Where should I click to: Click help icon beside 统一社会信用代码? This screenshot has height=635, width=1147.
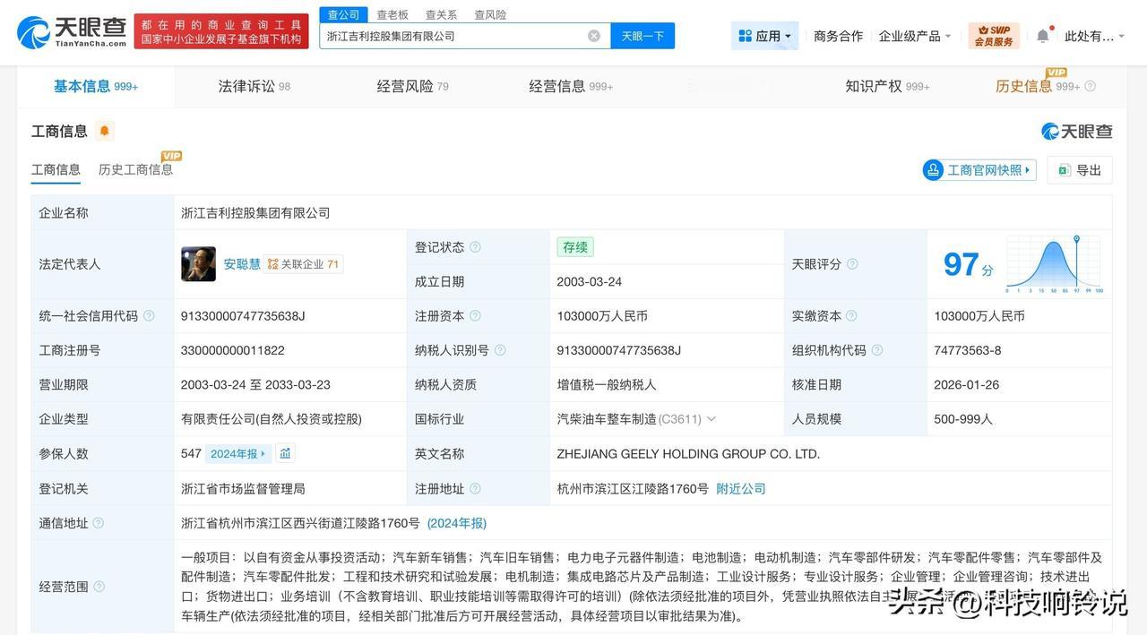tap(149, 316)
